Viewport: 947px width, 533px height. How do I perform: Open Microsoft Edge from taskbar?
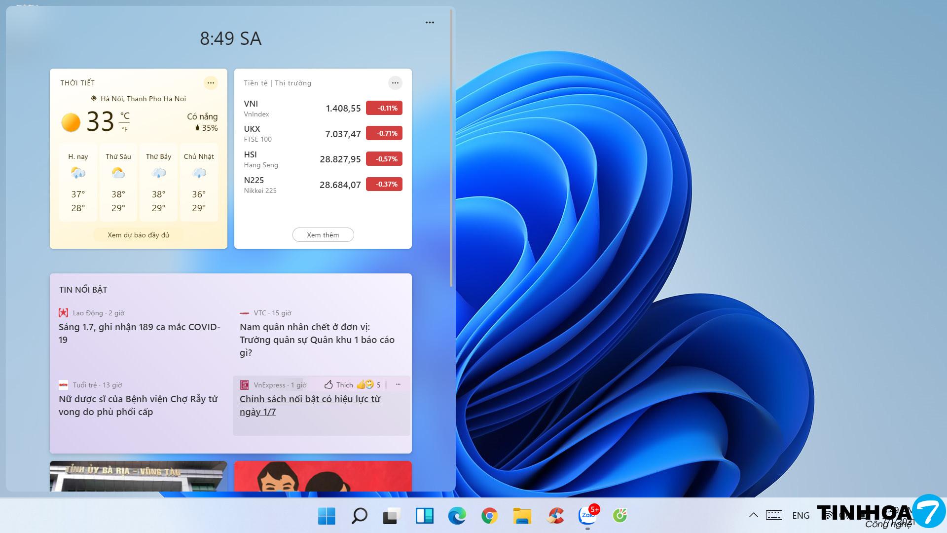[x=457, y=516]
